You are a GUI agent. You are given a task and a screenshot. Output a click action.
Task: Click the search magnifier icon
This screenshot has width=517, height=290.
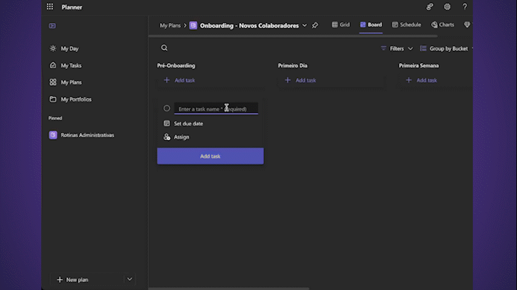[164, 48]
